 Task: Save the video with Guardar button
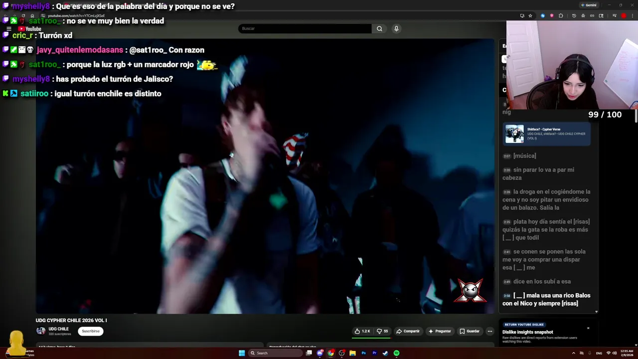tap(470, 331)
